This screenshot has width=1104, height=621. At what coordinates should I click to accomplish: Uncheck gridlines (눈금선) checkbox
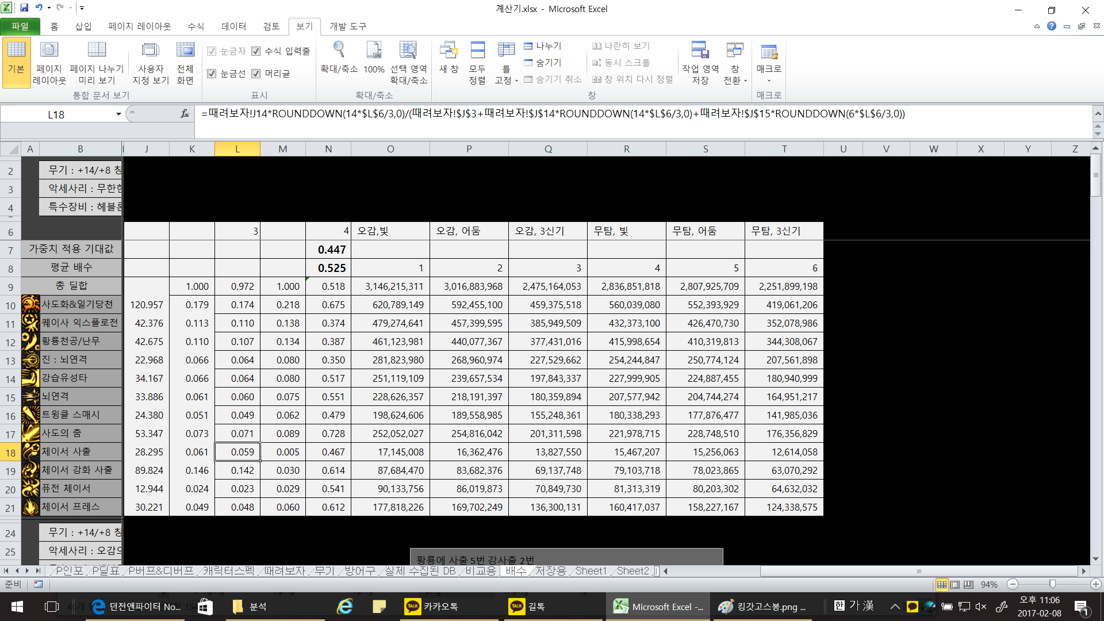tap(212, 74)
